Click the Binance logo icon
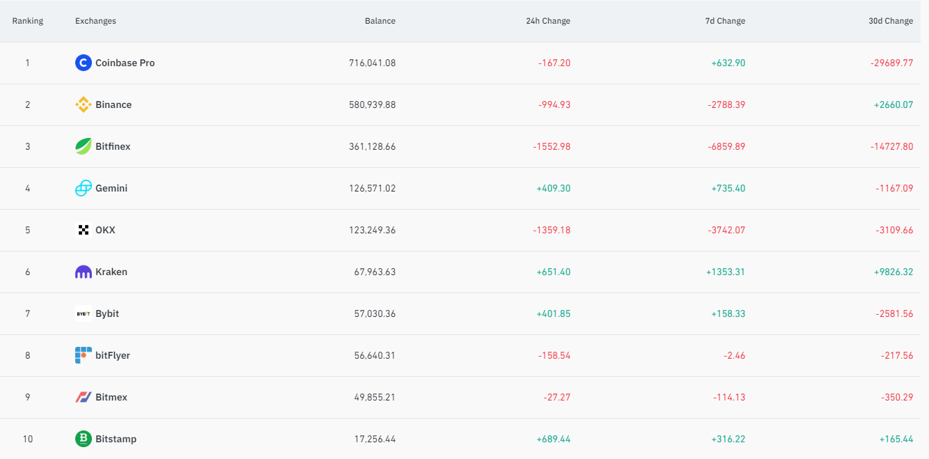Image resolution: width=929 pixels, height=459 pixels. click(84, 104)
